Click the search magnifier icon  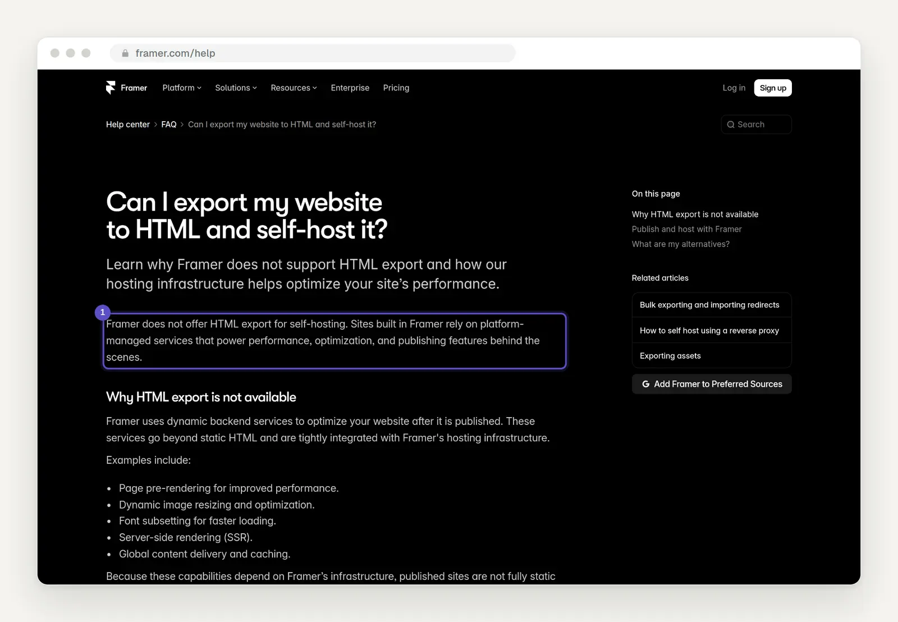[x=731, y=125]
